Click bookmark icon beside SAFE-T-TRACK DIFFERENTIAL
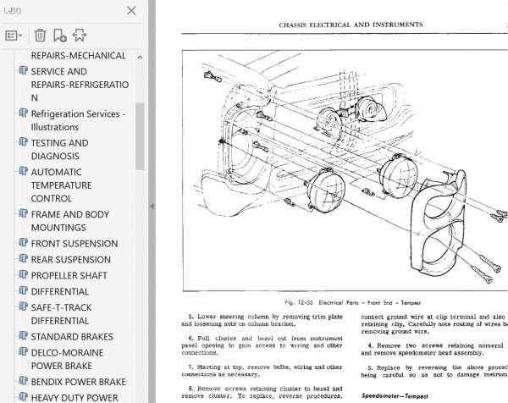The image size is (508, 403). coord(23,306)
